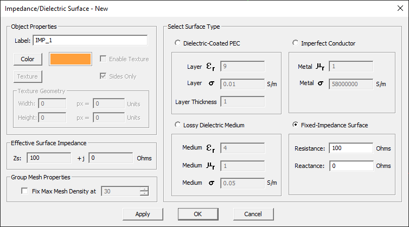
Task: Click the Label field containing IMP_1
Action: coord(90,41)
